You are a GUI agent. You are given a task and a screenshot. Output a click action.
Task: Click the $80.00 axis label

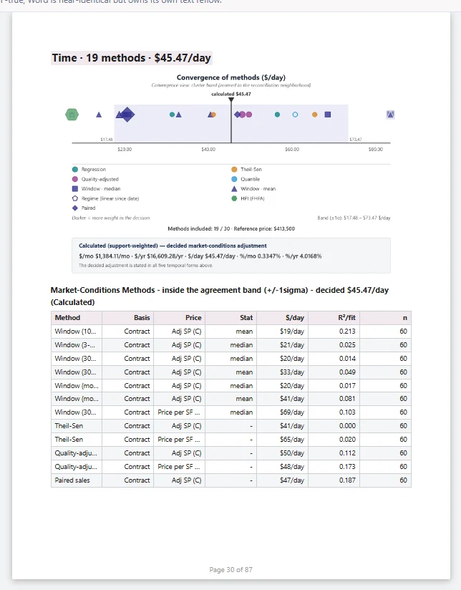376,150
